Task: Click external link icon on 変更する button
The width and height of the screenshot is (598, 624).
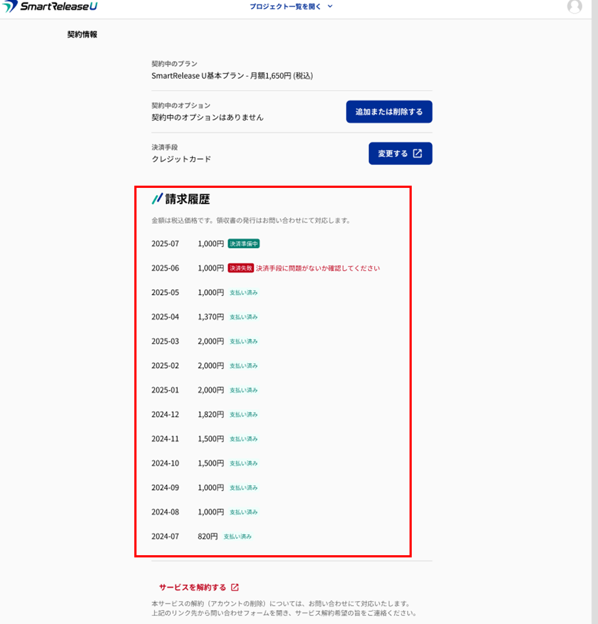Action: pos(417,153)
